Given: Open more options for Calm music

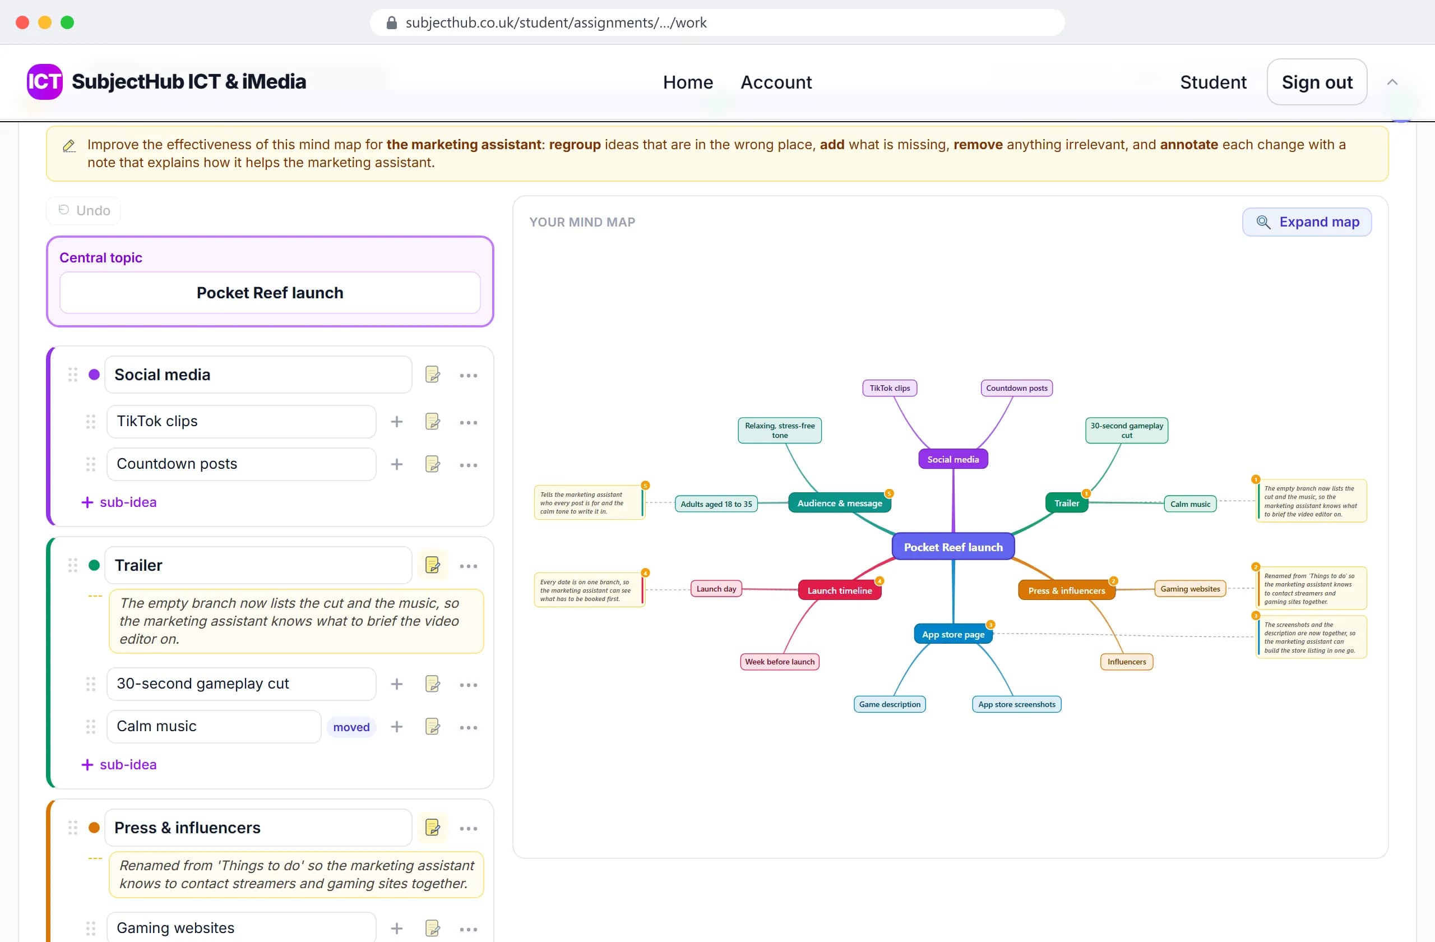Looking at the screenshot, I should coord(469,727).
